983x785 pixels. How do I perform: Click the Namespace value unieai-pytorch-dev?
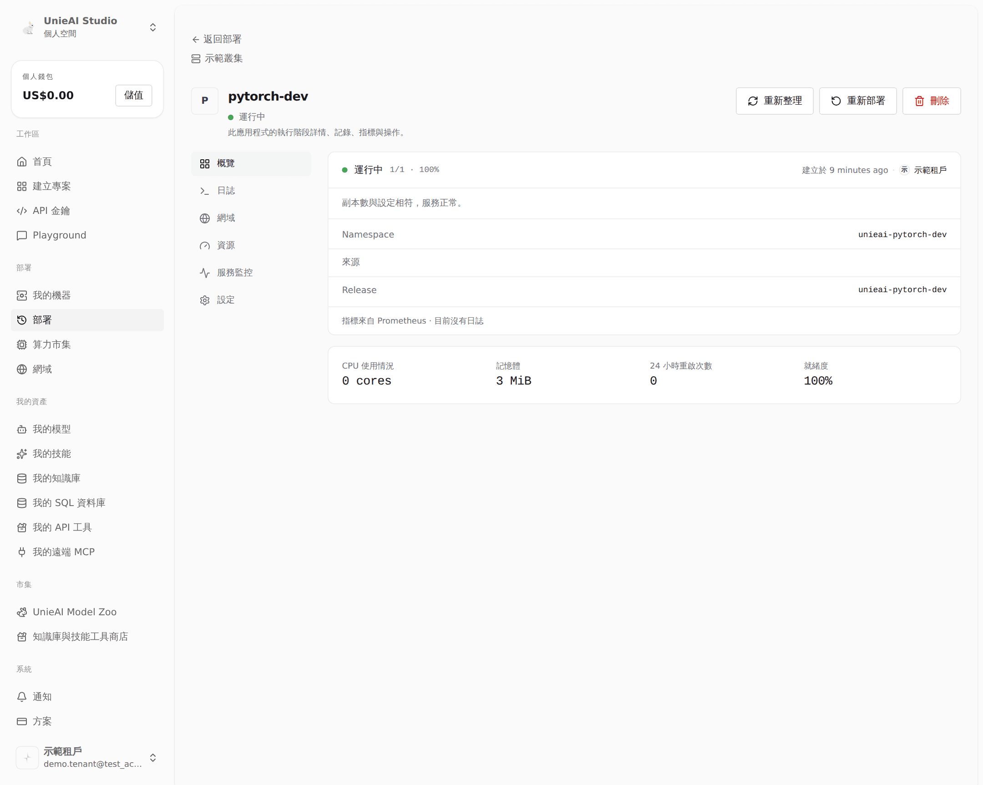[x=902, y=234]
